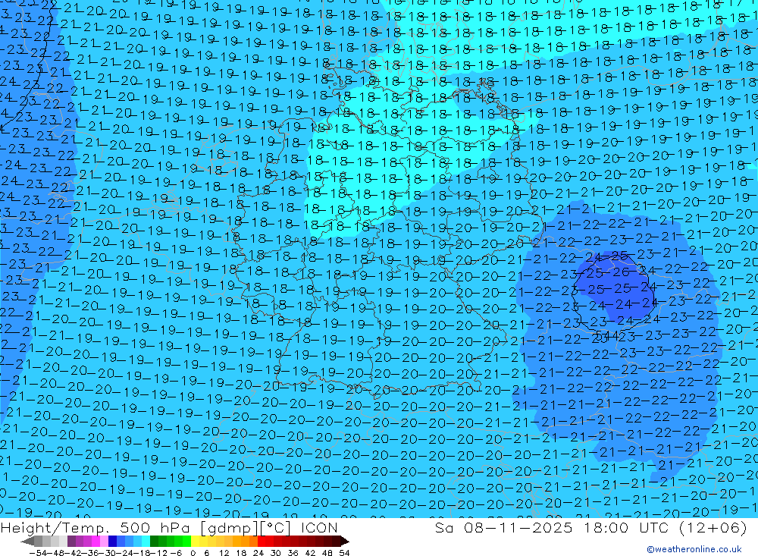The width and height of the screenshot is (758, 556).
Task: Click the 54 label on the color scale
Action: (344, 553)
